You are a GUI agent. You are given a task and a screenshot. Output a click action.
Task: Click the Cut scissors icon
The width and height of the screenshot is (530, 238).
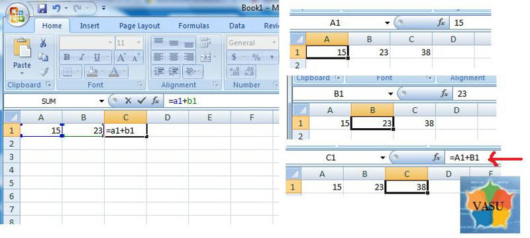click(x=43, y=43)
